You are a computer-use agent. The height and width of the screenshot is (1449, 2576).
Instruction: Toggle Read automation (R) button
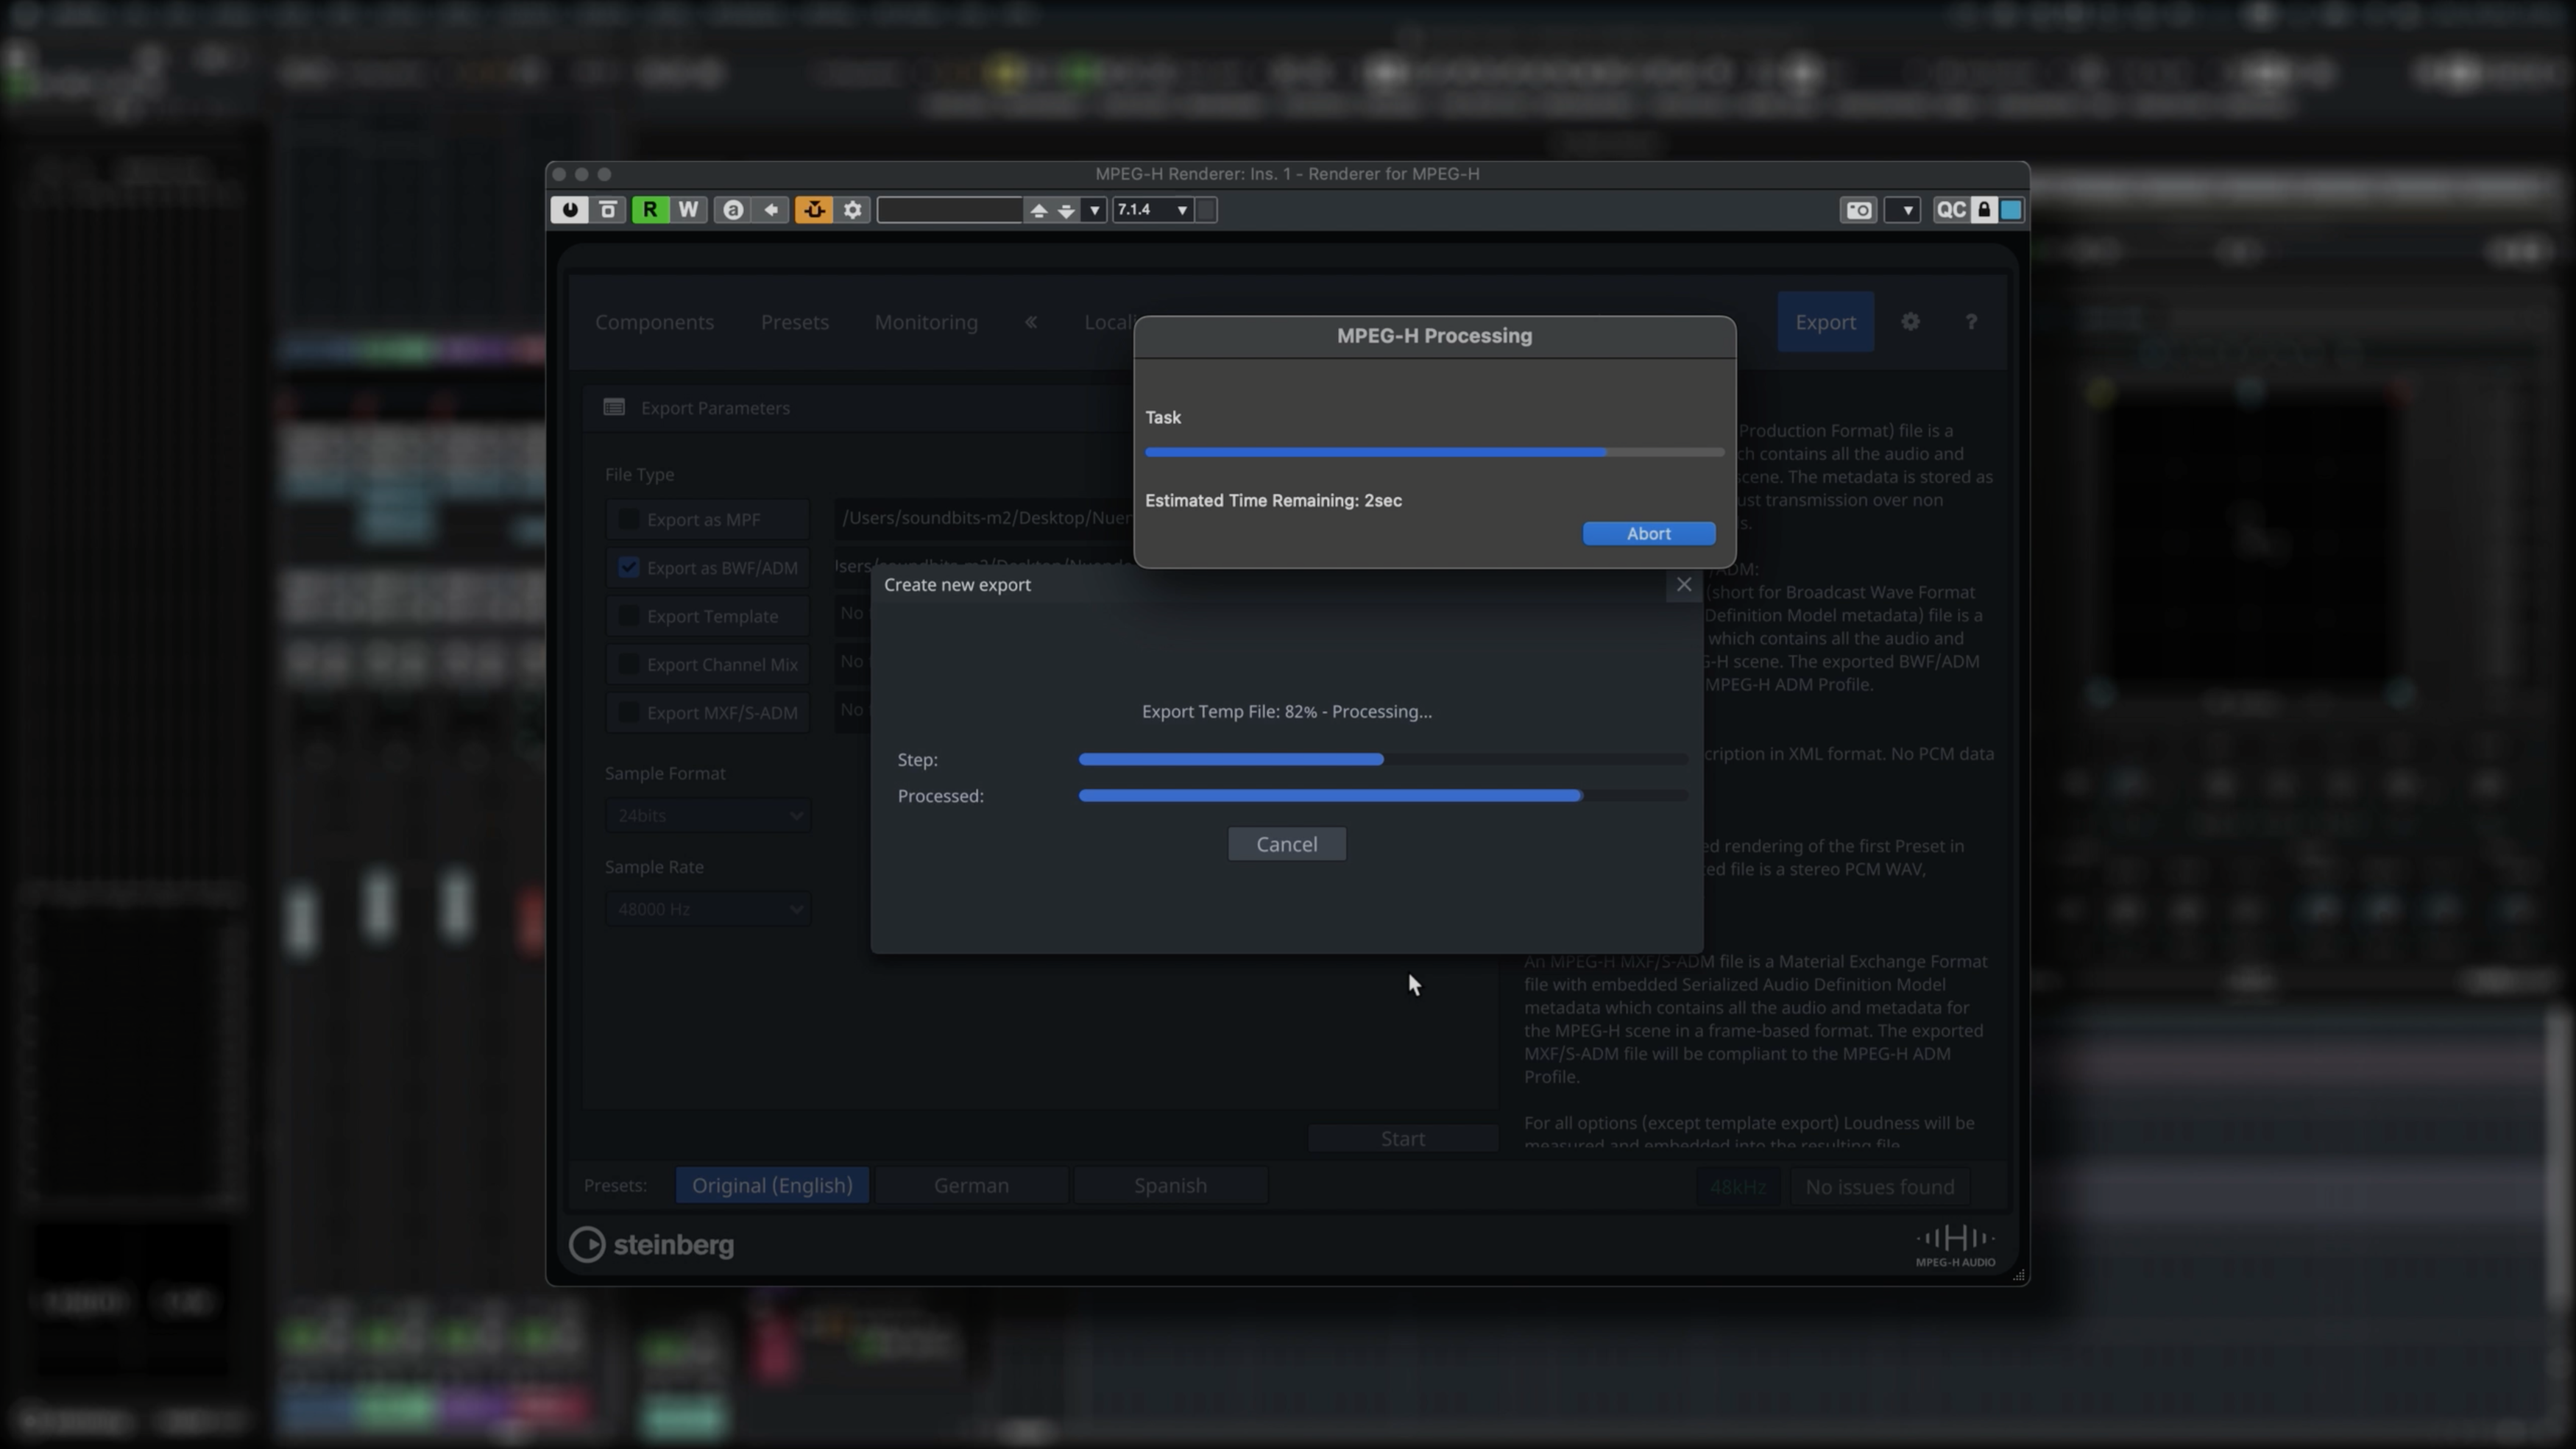[650, 210]
